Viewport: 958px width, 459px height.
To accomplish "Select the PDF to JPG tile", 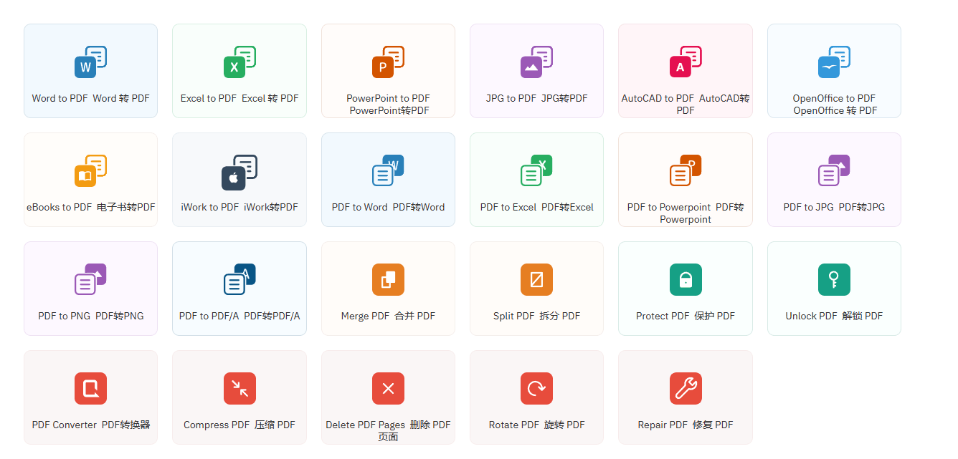I will pyautogui.click(x=834, y=180).
